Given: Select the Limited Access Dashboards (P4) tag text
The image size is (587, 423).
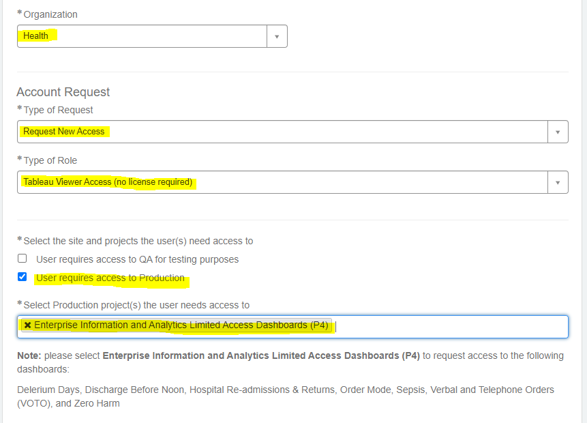Looking at the screenshot, I should (x=181, y=325).
